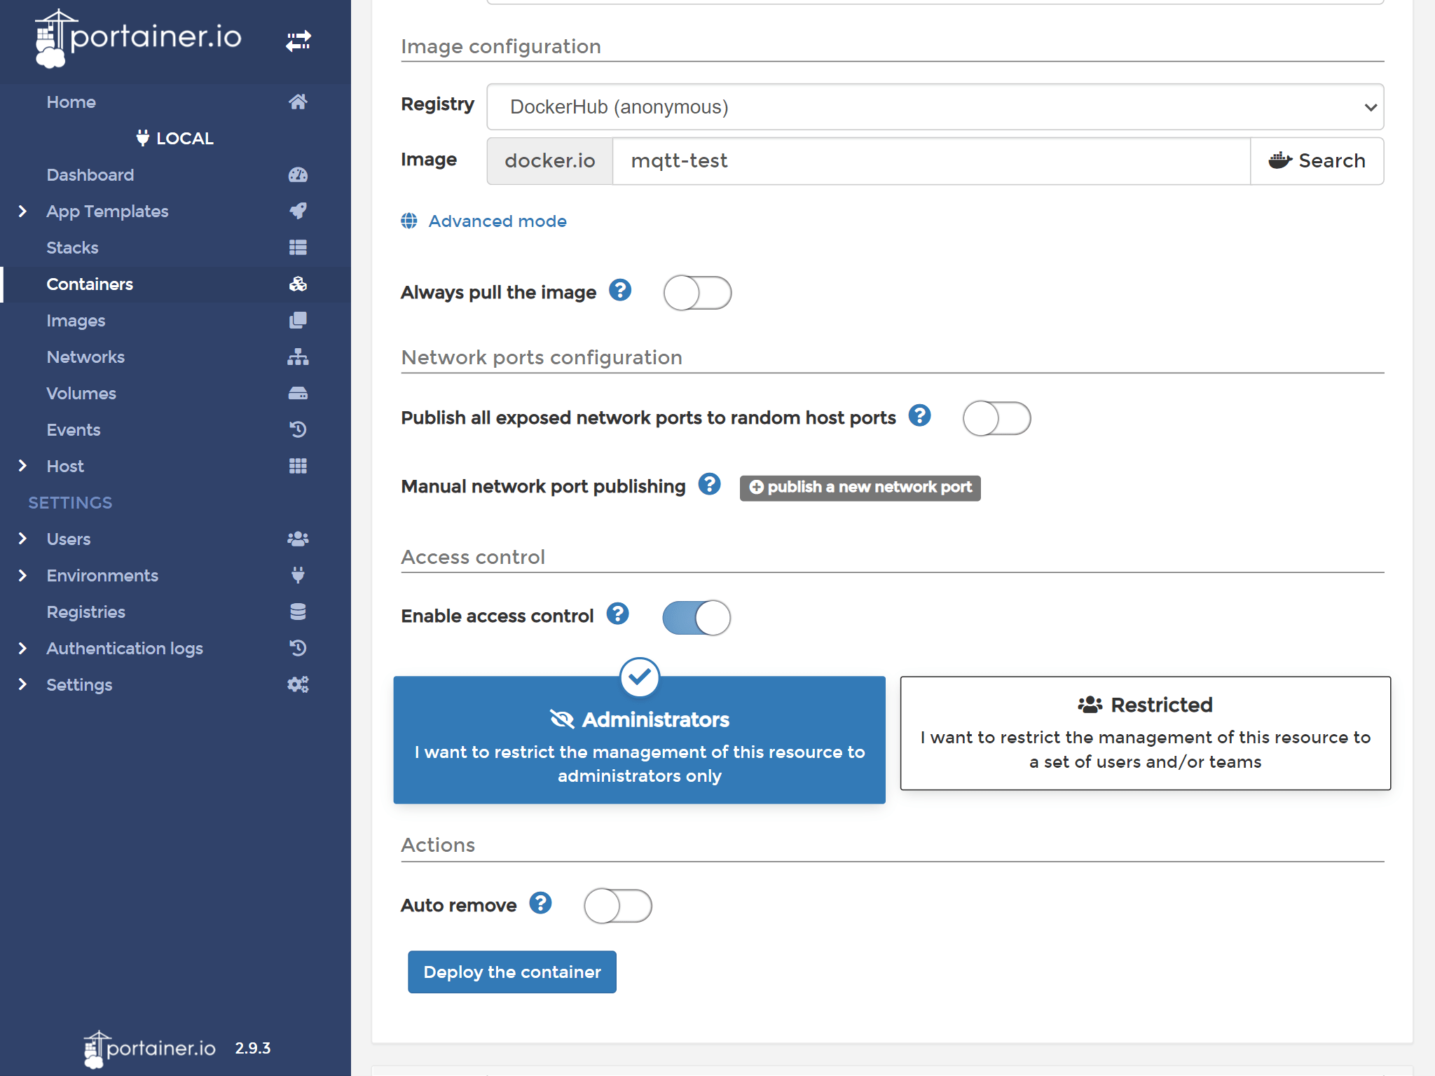Screen dimensions: 1435x1076
Task: Click Deploy the container button
Action: (x=512, y=972)
